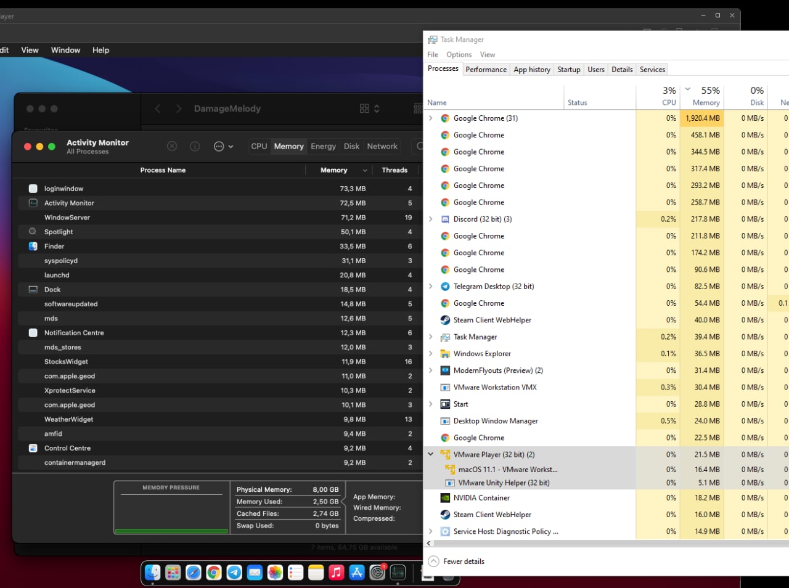
Task: Click the process info icon in Activity Monitor
Action: (x=195, y=146)
